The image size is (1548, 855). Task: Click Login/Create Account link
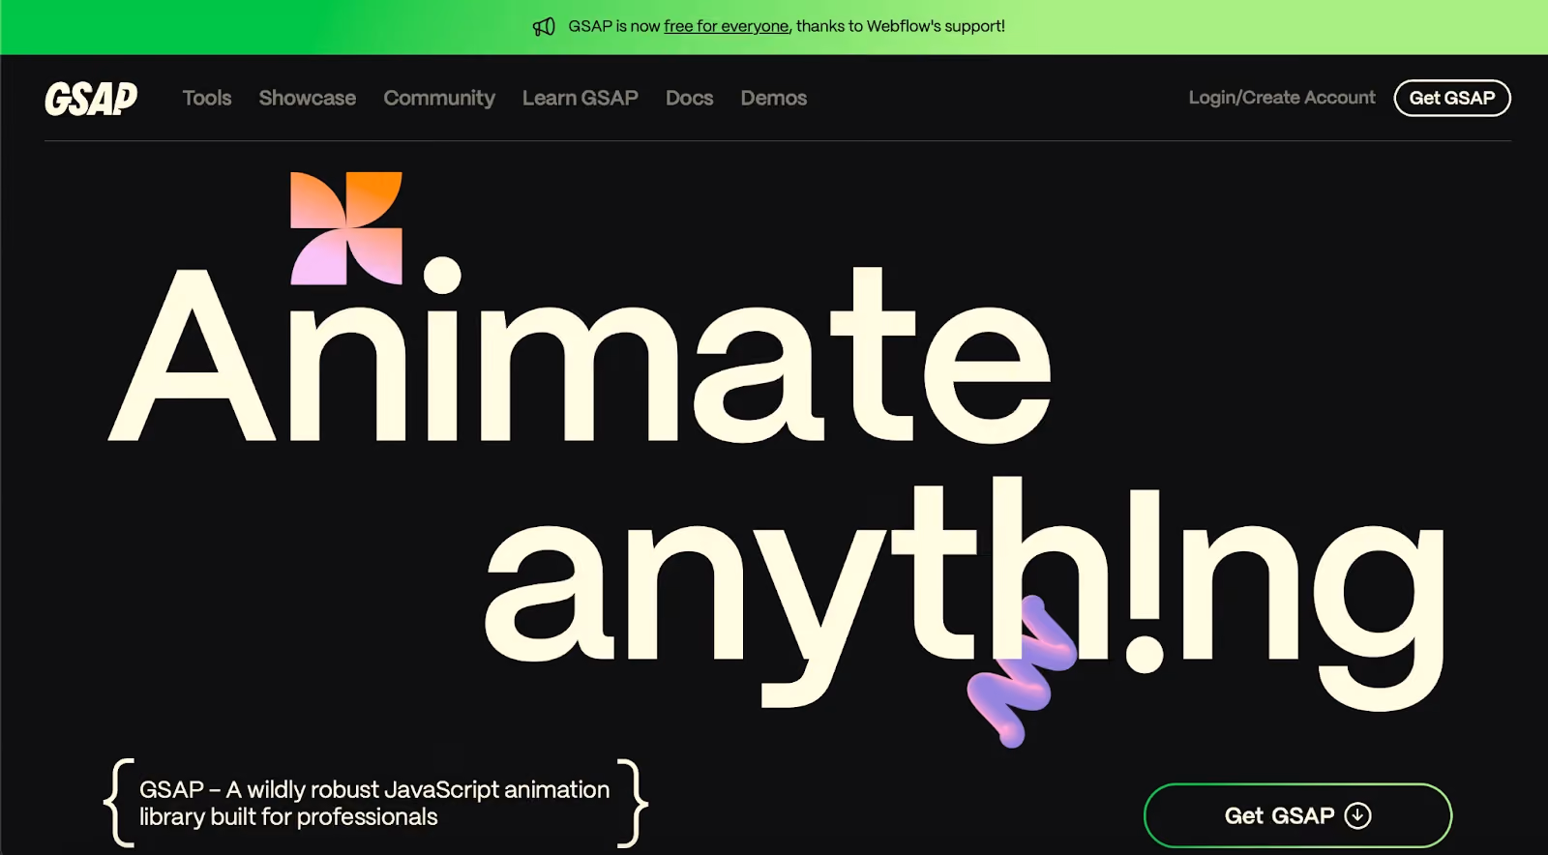coord(1282,98)
